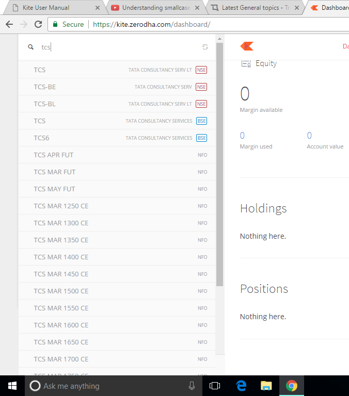
Task: Select TCS MAR 1550 CE option
Action: click(117, 308)
